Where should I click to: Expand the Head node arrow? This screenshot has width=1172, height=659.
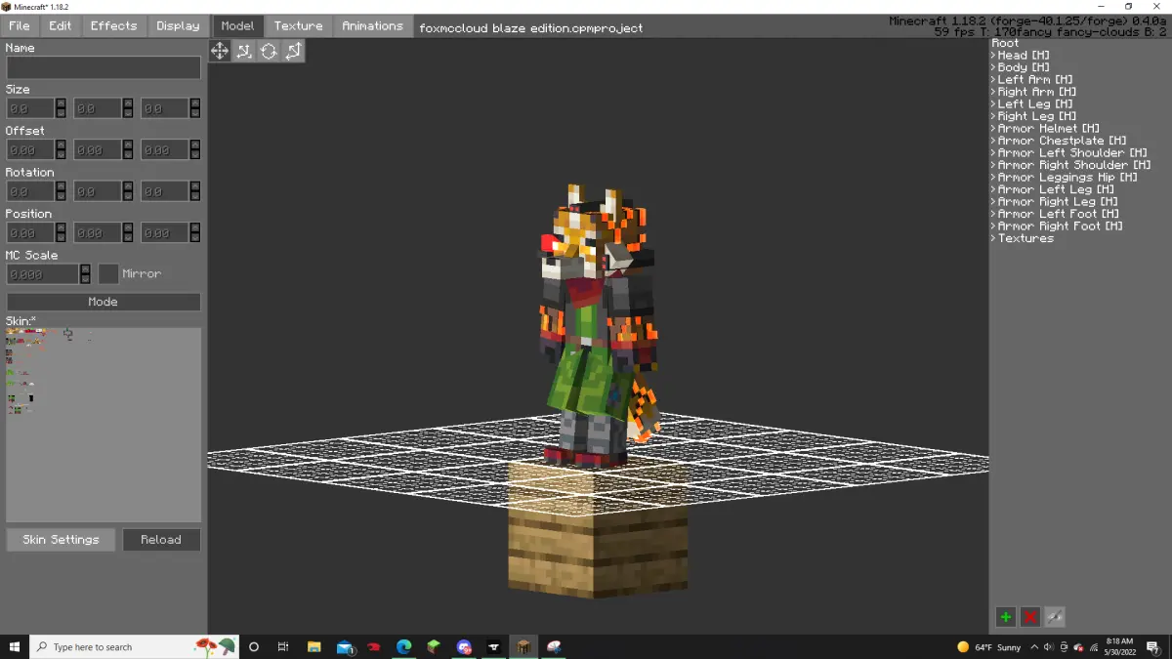click(x=994, y=56)
